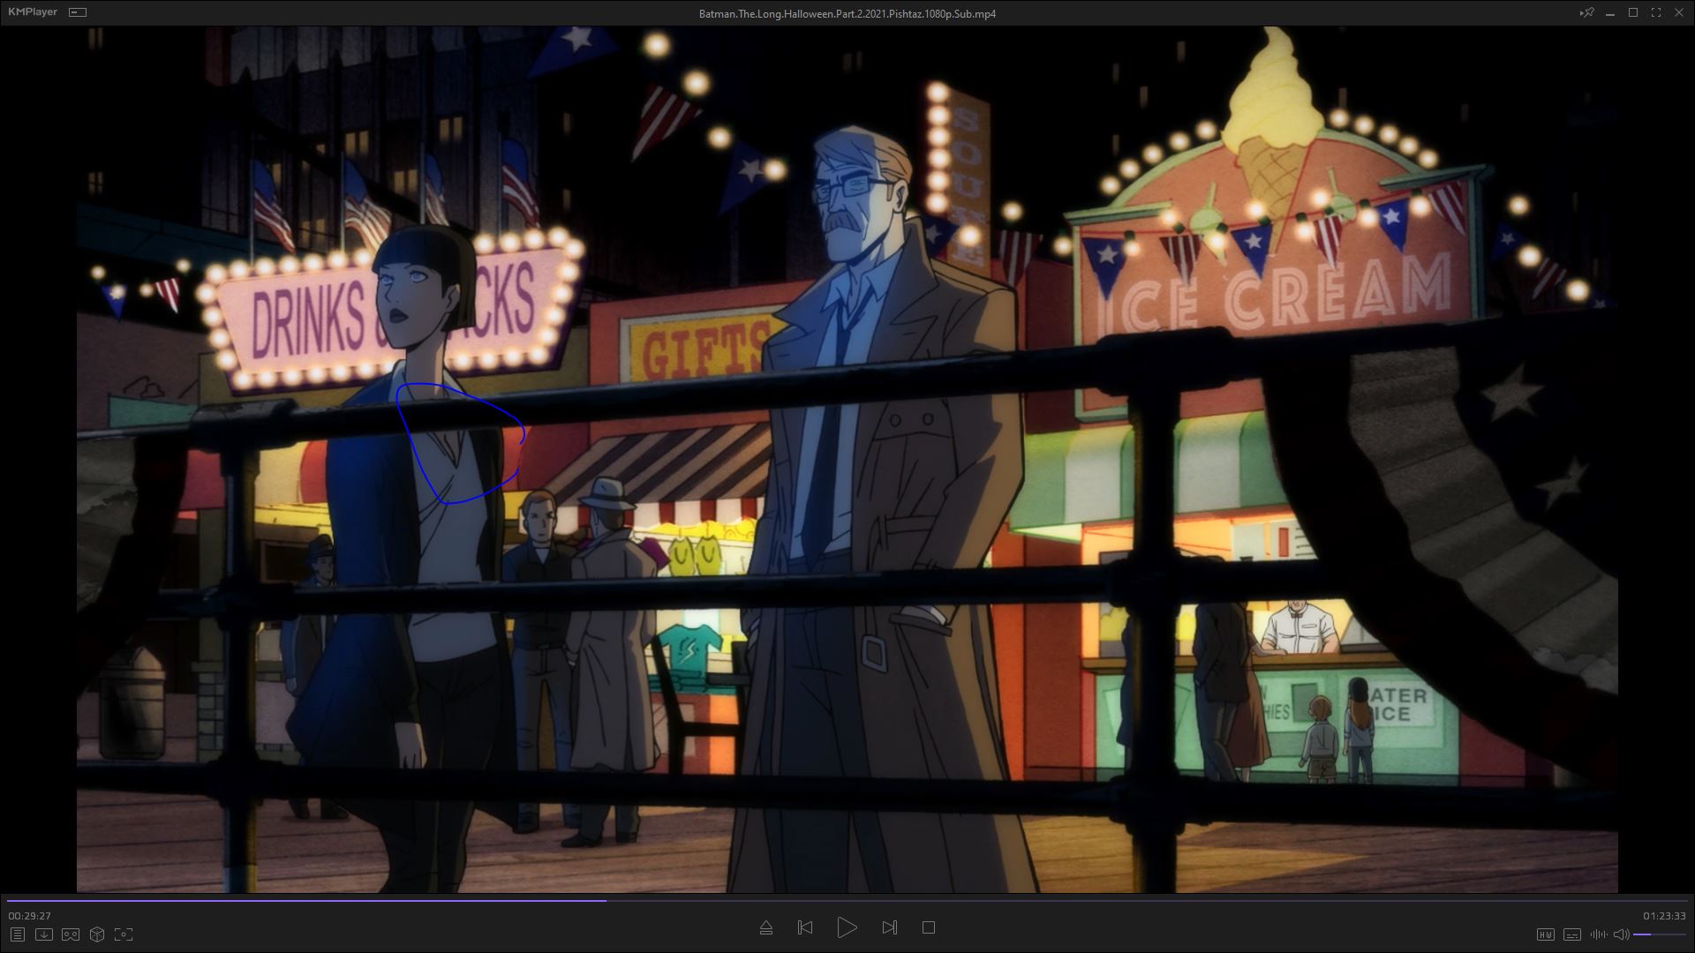The height and width of the screenshot is (953, 1695).
Task: Skip to next track
Action: coord(889,927)
